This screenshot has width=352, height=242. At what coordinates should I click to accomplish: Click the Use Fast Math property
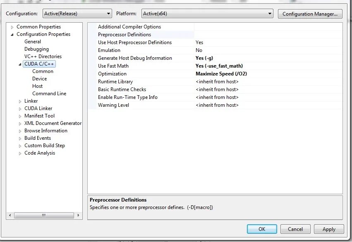click(x=113, y=66)
